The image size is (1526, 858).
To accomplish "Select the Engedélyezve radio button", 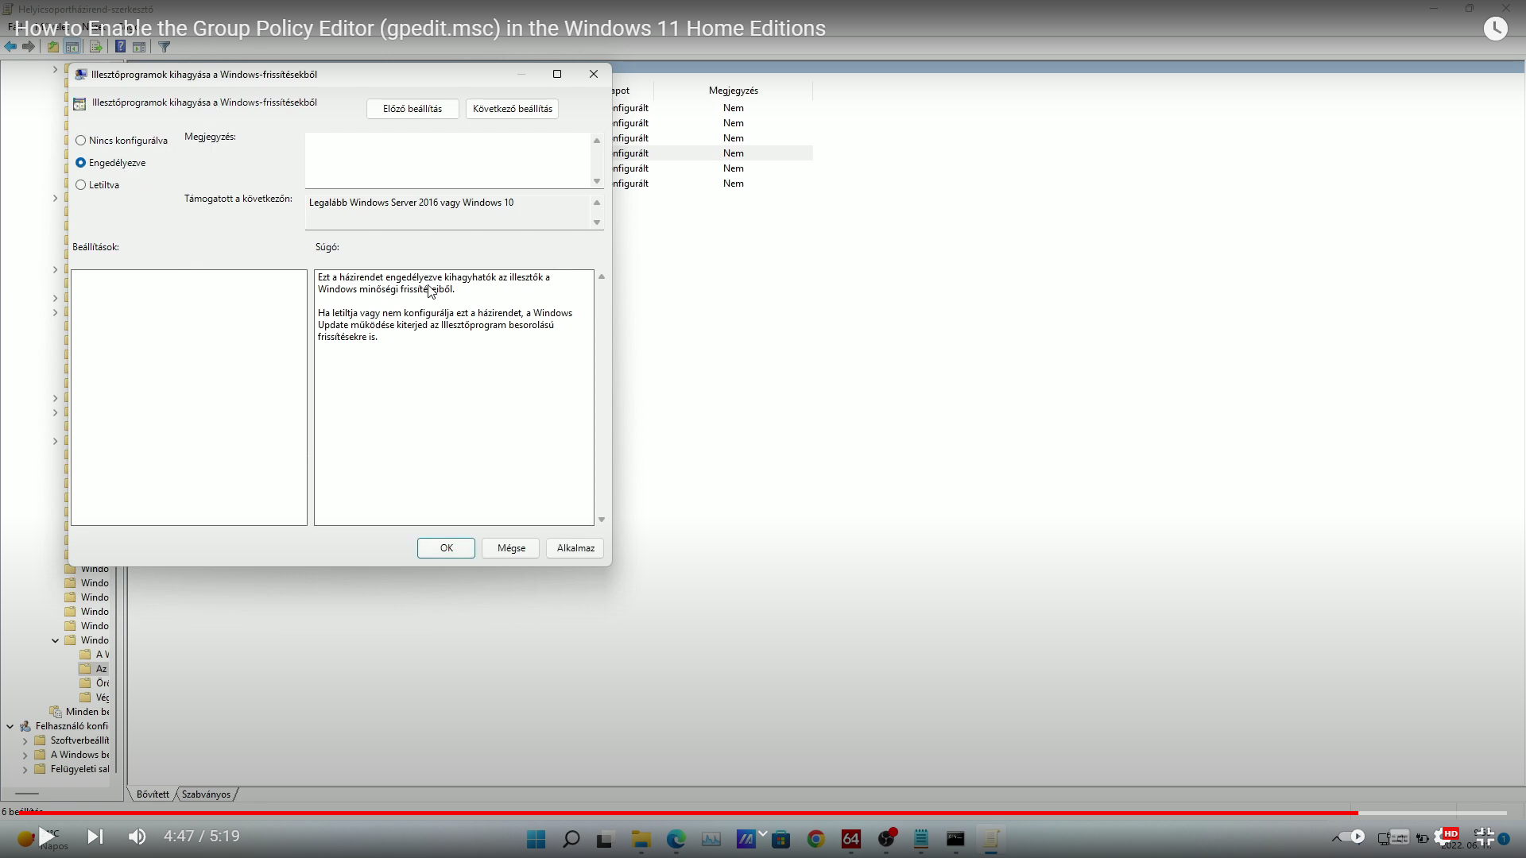I will [x=81, y=163].
